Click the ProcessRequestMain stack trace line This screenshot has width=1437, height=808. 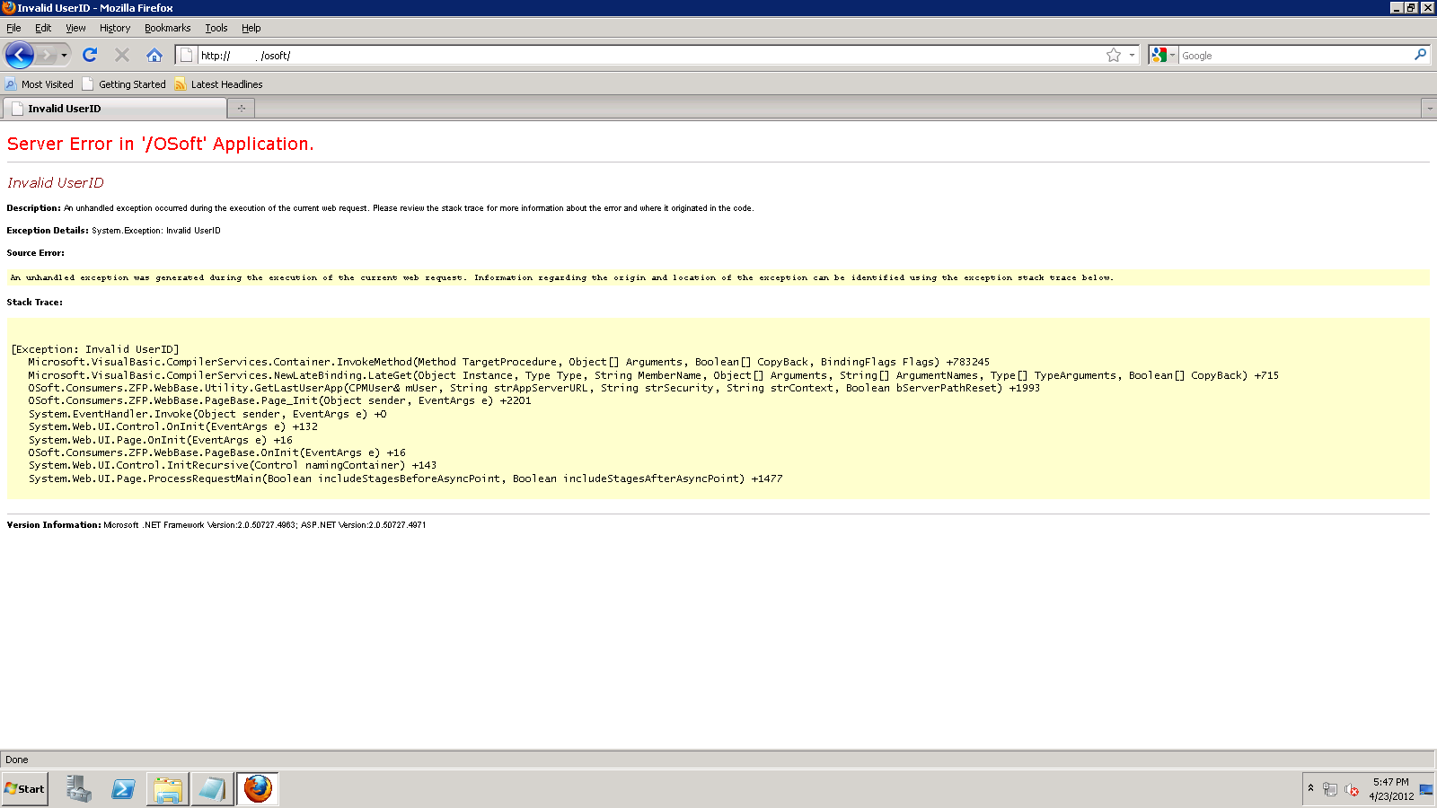tap(405, 479)
